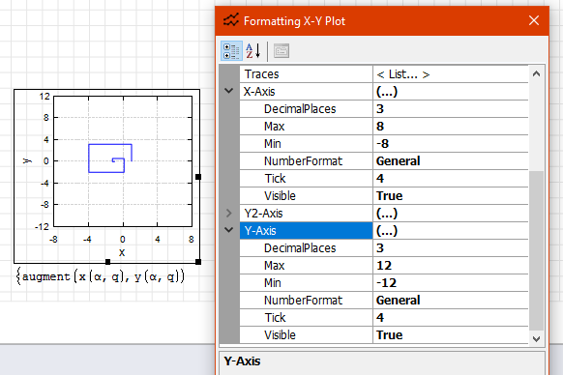Screen dimensions: 563x375
Task: Open the Property Pages toolbar icon
Action: 281,51
